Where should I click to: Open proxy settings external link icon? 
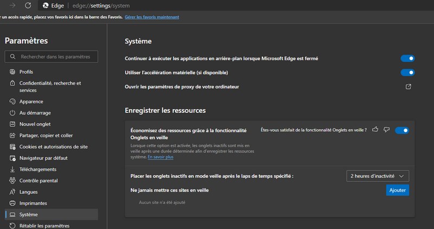(x=409, y=87)
